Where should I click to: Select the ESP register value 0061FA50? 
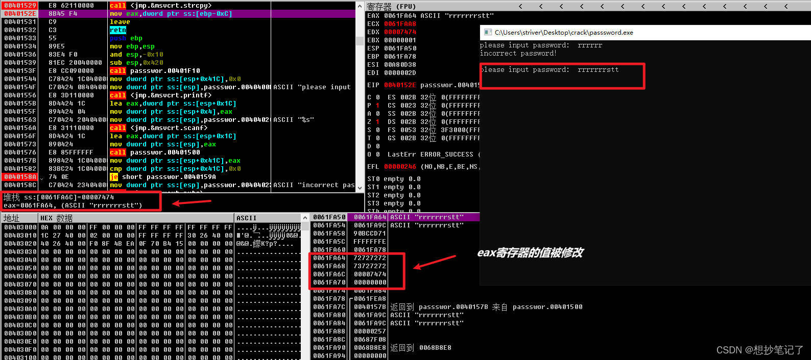[x=400, y=48]
